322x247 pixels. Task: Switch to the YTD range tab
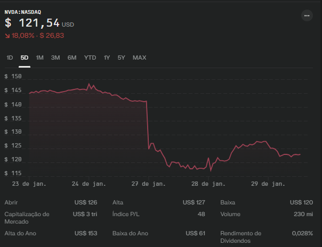90,58
